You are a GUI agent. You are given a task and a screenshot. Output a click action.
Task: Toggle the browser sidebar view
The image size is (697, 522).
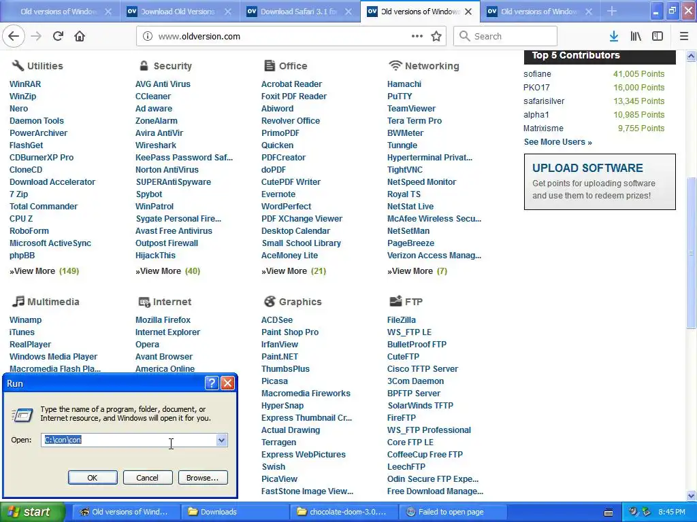(x=658, y=36)
